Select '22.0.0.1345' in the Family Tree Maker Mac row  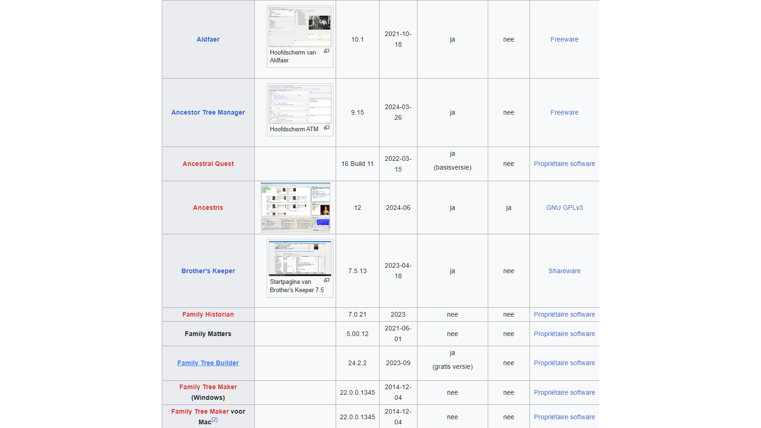357,417
